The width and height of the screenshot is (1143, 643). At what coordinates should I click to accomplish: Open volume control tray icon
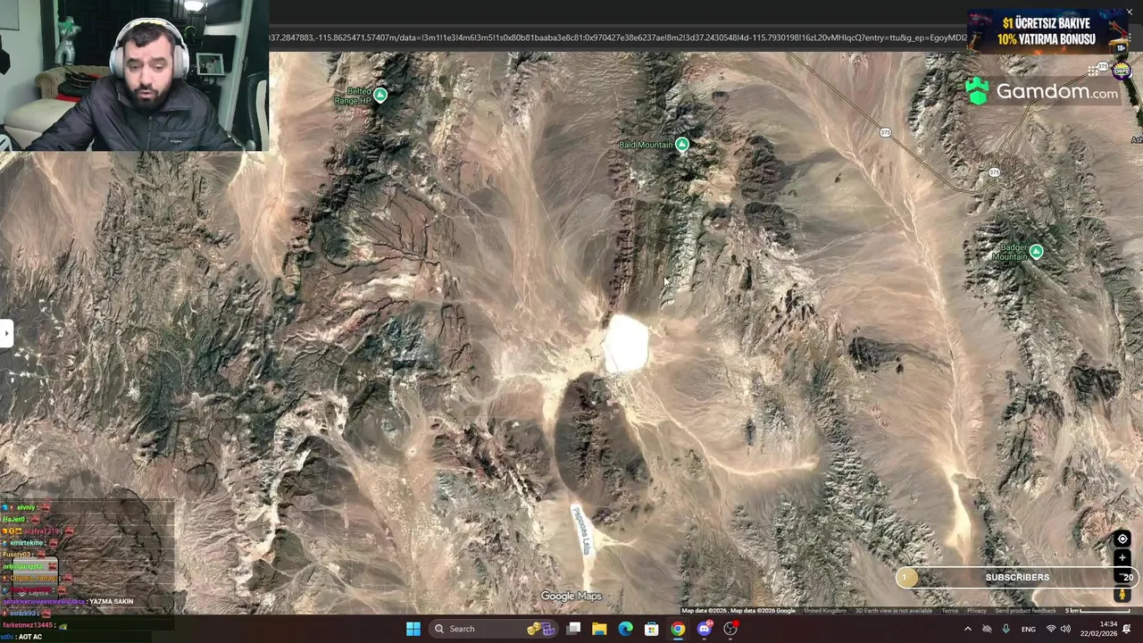1065,629
